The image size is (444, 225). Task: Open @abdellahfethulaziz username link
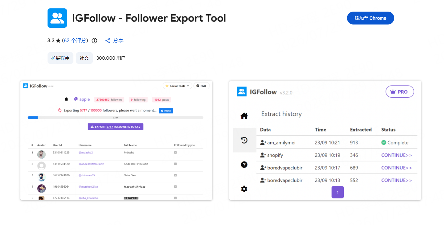[x=91, y=164]
